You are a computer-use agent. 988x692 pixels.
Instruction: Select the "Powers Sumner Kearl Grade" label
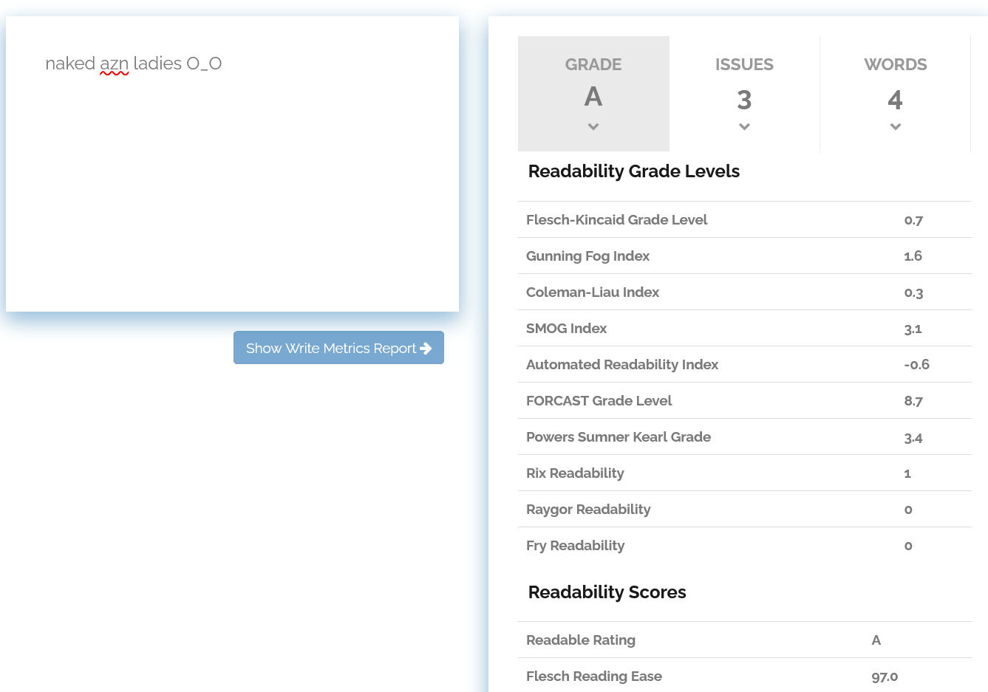pos(619,436)
